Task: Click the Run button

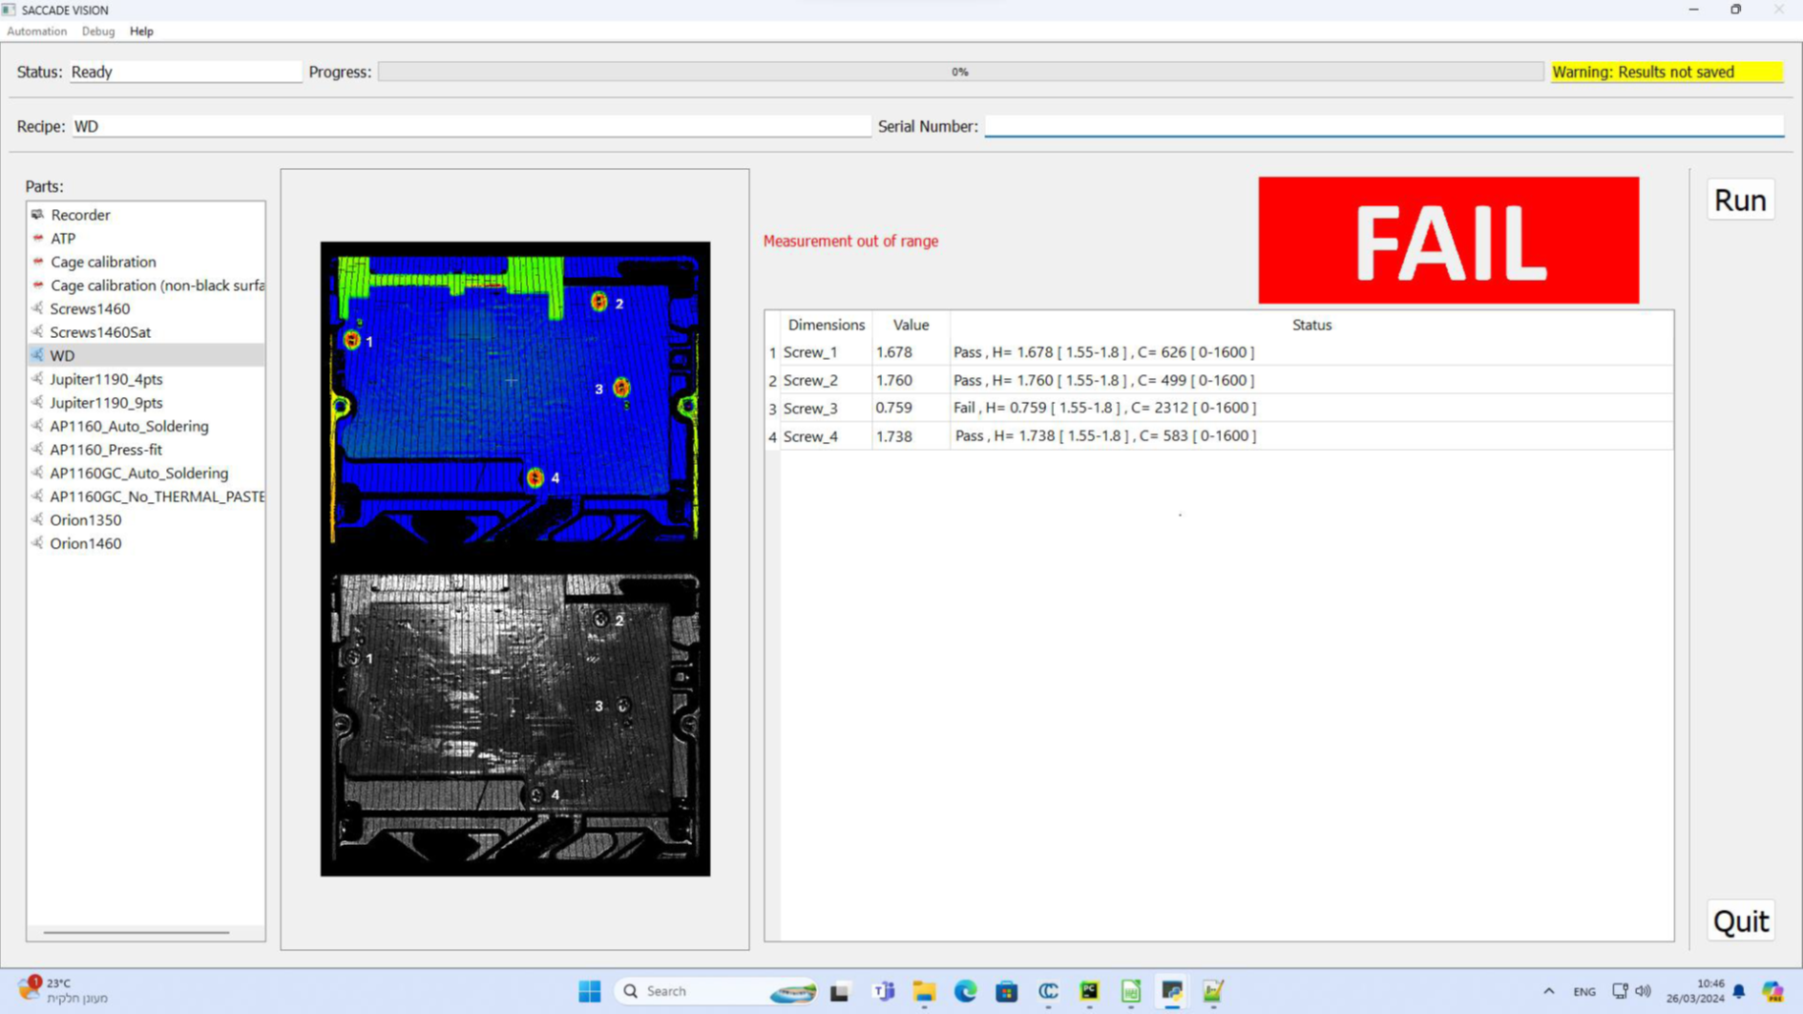Action: (1740, 199)
